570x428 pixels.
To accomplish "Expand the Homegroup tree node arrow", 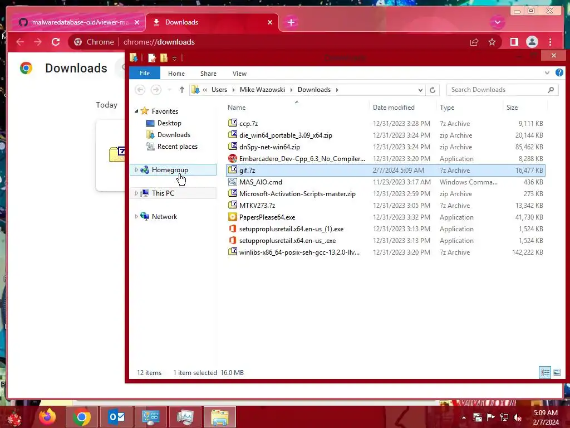I will tap(137, 169).
